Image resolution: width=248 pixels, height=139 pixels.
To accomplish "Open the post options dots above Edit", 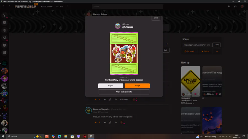I will tap(167, 44).
